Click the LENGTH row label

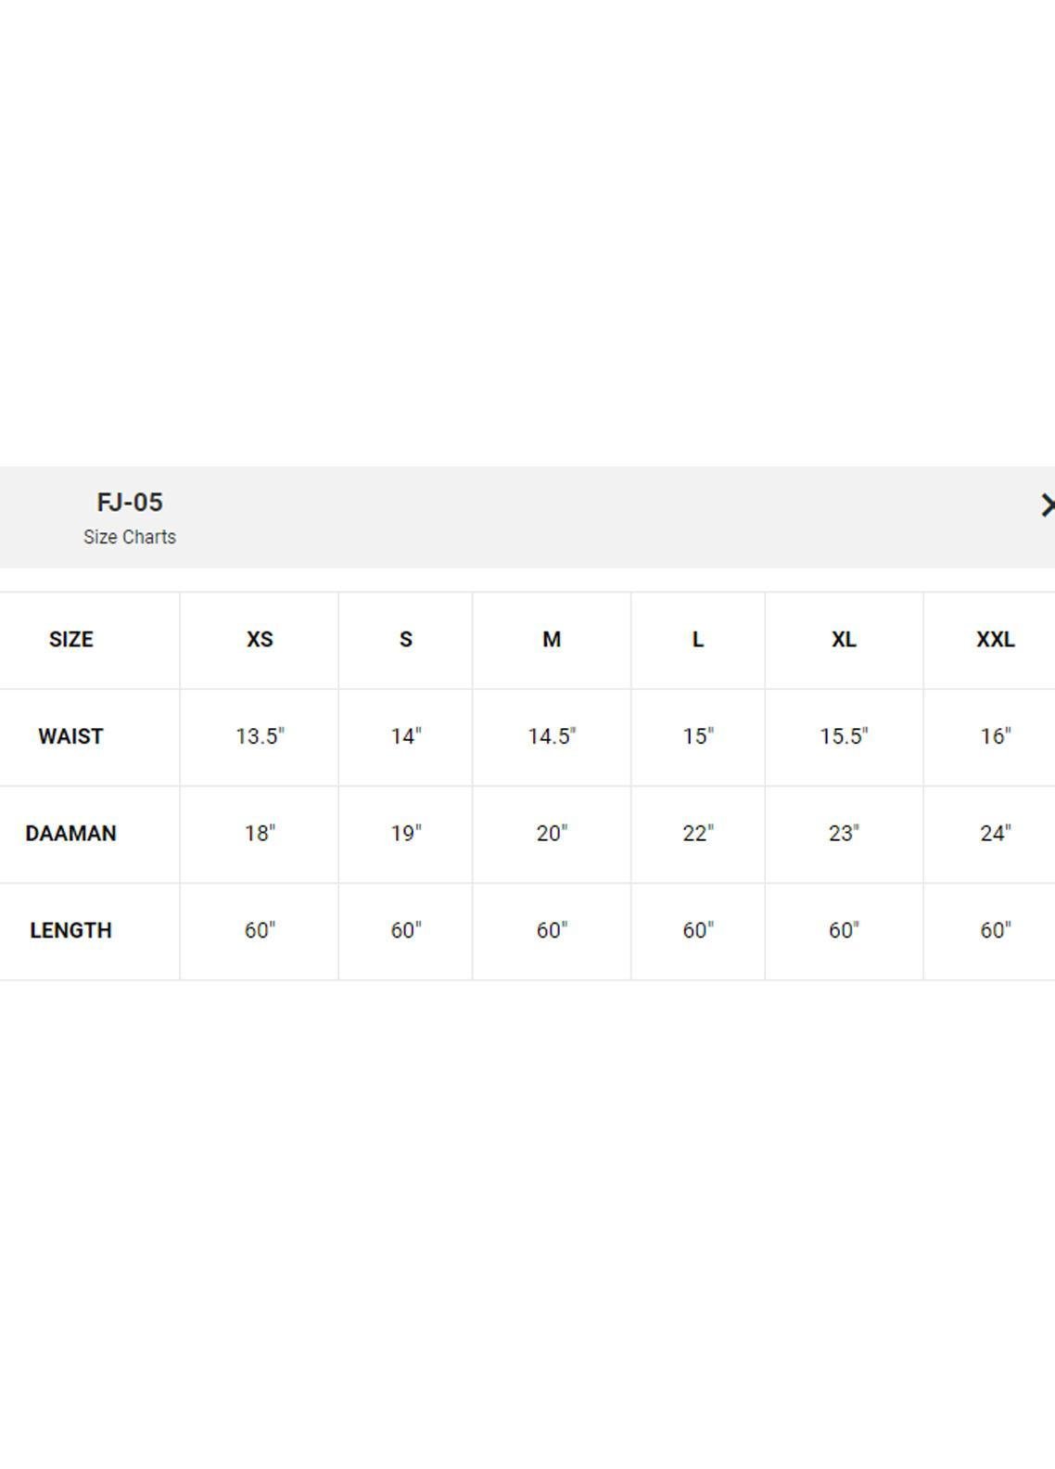(x=70, y=930)
